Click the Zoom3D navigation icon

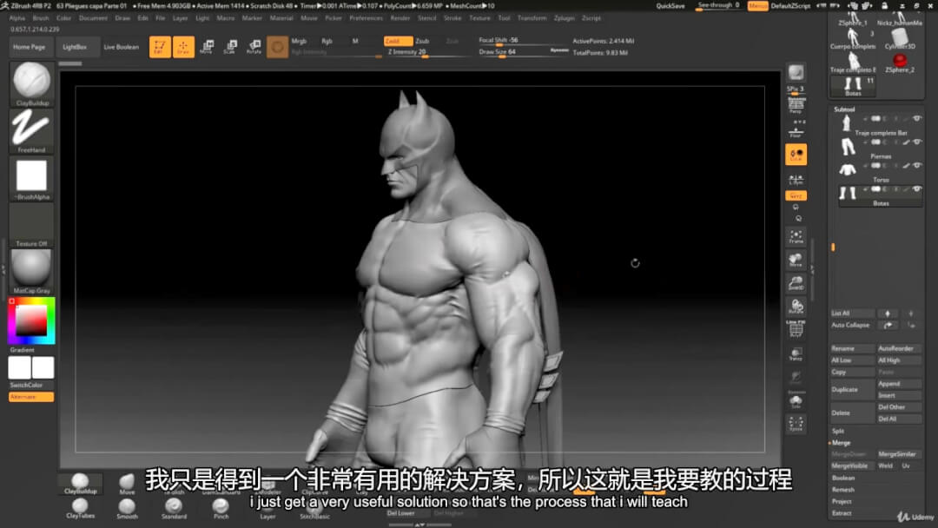(796, 283)
